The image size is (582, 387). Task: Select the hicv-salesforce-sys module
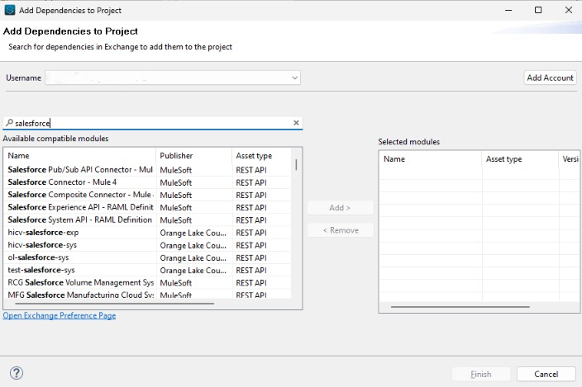tap(147, 245)
